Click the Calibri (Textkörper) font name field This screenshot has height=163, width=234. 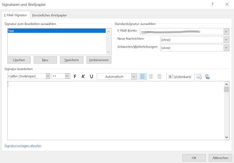[x=27, y=76]
